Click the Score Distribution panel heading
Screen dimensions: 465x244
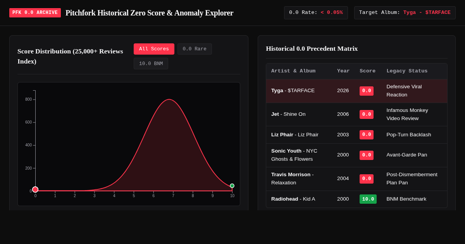pyautogui.click(x=70, y=56)
